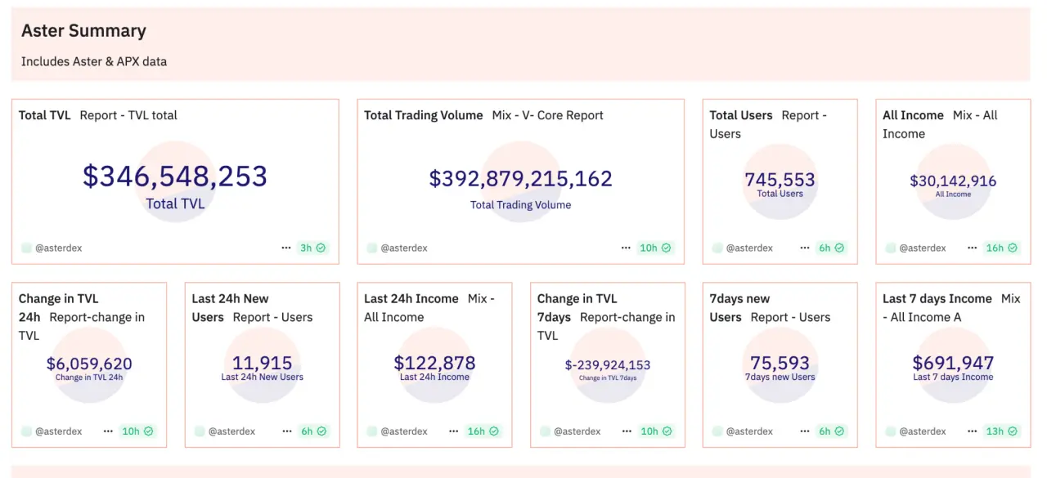
Task: Click the 3h refresh status badge on Total TVL
Action: [x=312, y=248]
